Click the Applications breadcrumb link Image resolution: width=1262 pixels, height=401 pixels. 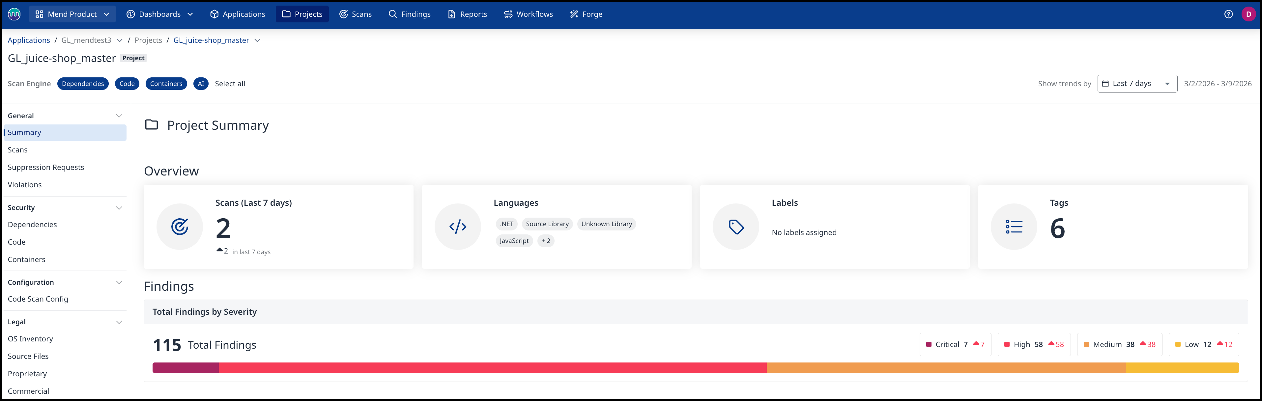[29, 40]
